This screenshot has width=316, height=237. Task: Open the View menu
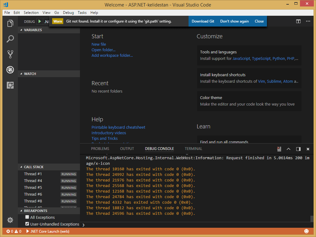coord(46,12)
